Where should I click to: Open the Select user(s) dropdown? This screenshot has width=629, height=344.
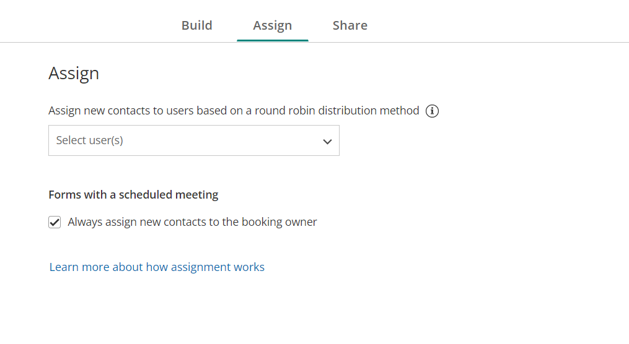[193, 140]
